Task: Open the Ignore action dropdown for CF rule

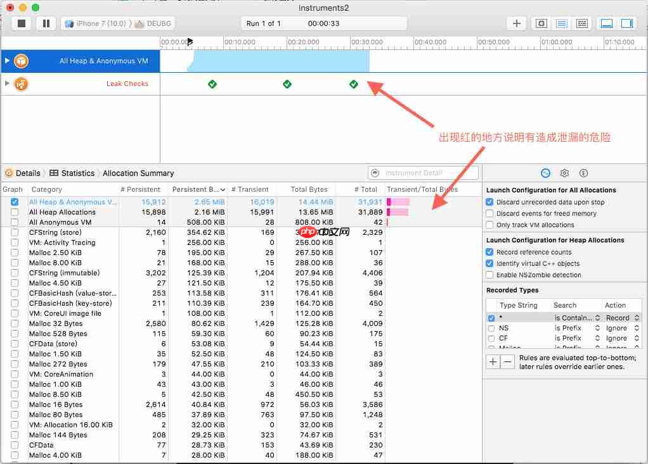Action: (x=623, y=338)
